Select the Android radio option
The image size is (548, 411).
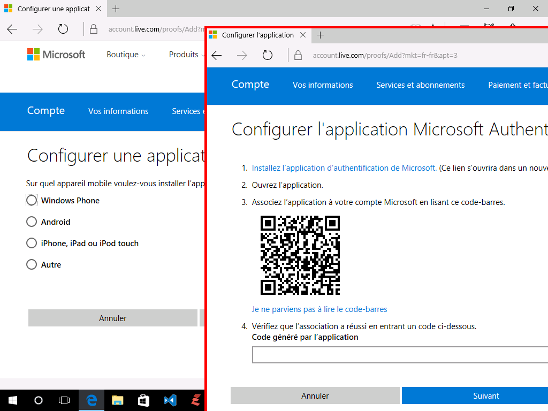pyautogui.click(x=32, y=222)
